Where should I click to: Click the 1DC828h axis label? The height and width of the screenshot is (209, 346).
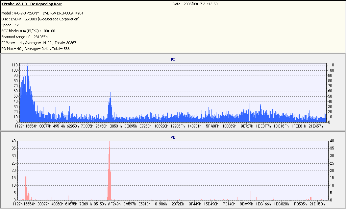click(x=281, y=204)
